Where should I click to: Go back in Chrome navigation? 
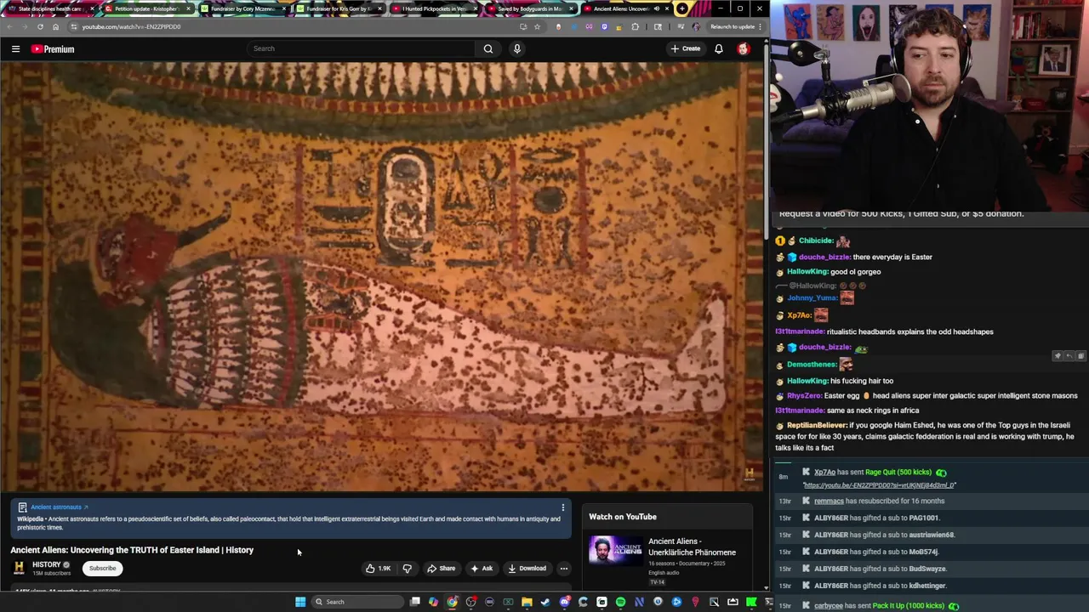click(9, 26)
